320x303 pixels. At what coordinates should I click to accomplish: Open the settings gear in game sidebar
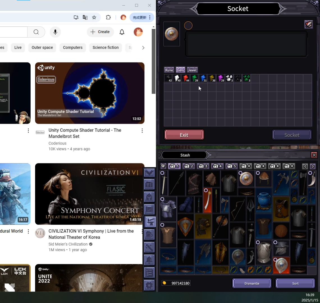coord(149,285)
